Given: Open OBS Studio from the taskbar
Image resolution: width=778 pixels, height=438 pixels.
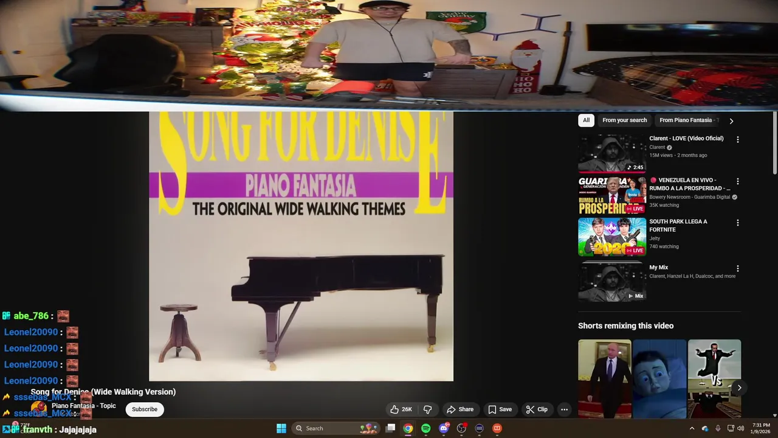Looking at the screenshot, I should tap(461, 428).
